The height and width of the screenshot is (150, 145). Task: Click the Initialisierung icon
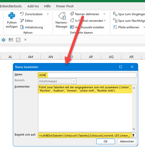(x=22, y=27)
